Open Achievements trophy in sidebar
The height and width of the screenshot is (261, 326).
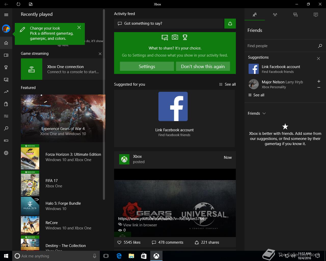point(6,67)
